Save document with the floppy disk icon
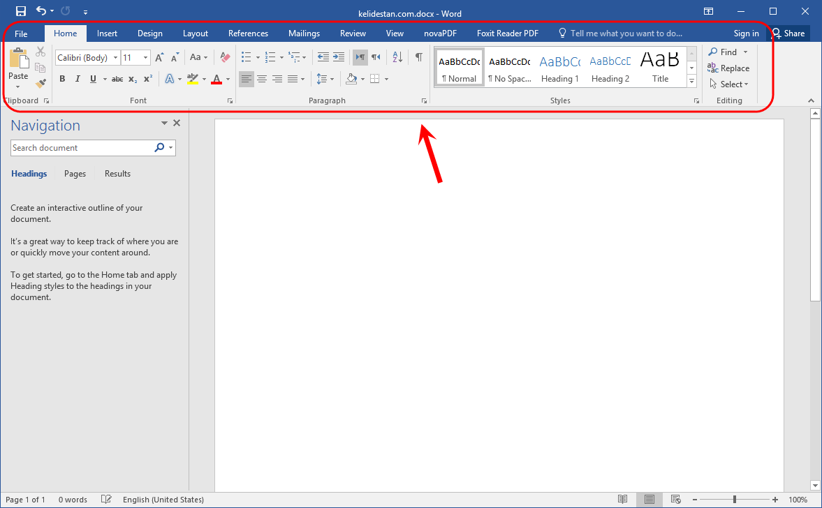822x508 pixels. (21, 11)
